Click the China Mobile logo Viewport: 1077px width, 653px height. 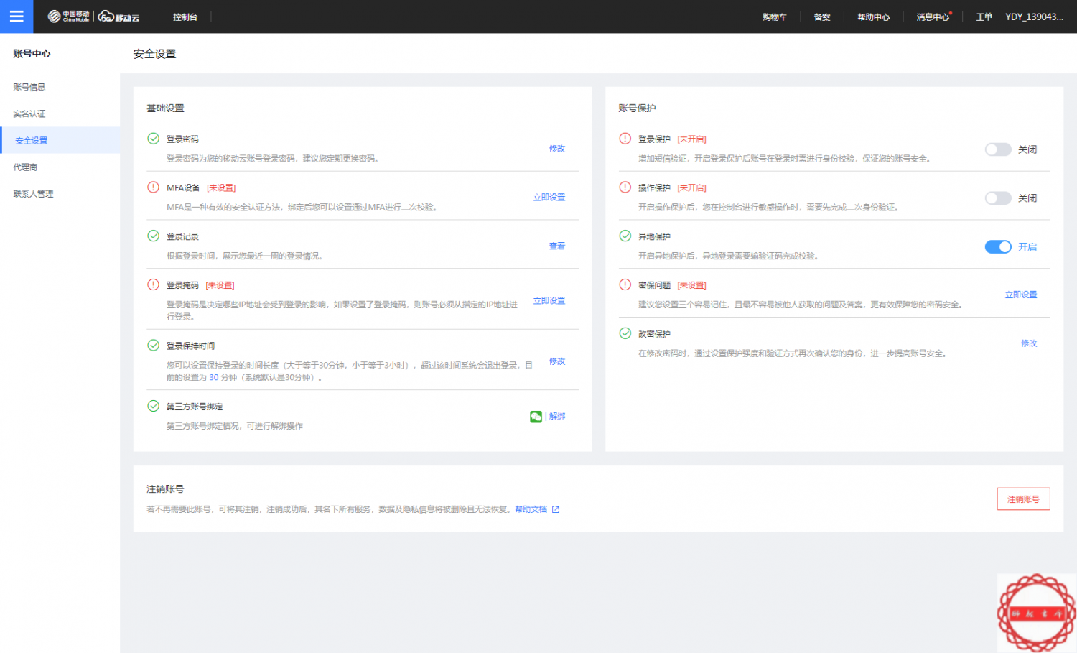click(x=69, y=17)
